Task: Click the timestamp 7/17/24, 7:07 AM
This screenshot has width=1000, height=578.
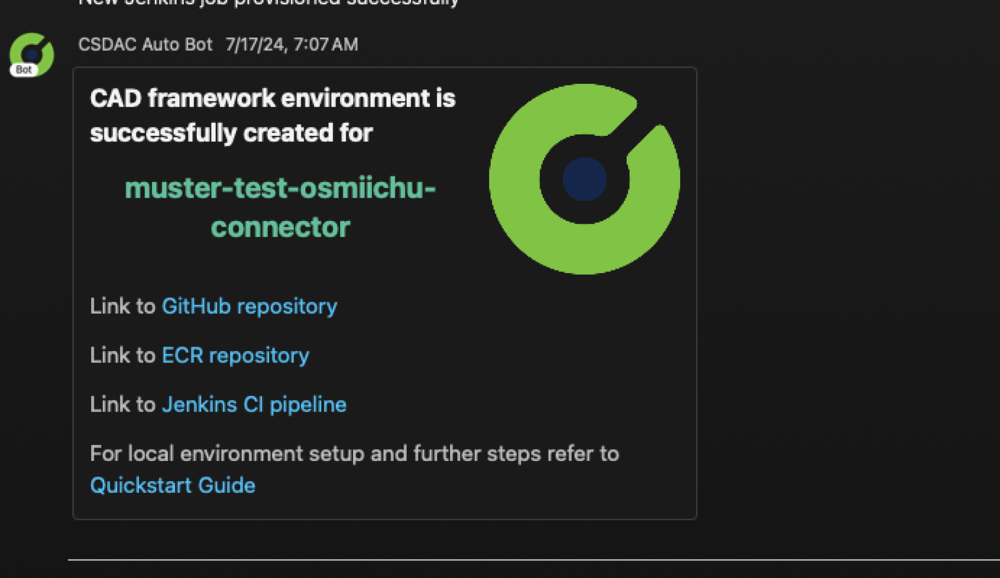Action: tap(291, 44)
